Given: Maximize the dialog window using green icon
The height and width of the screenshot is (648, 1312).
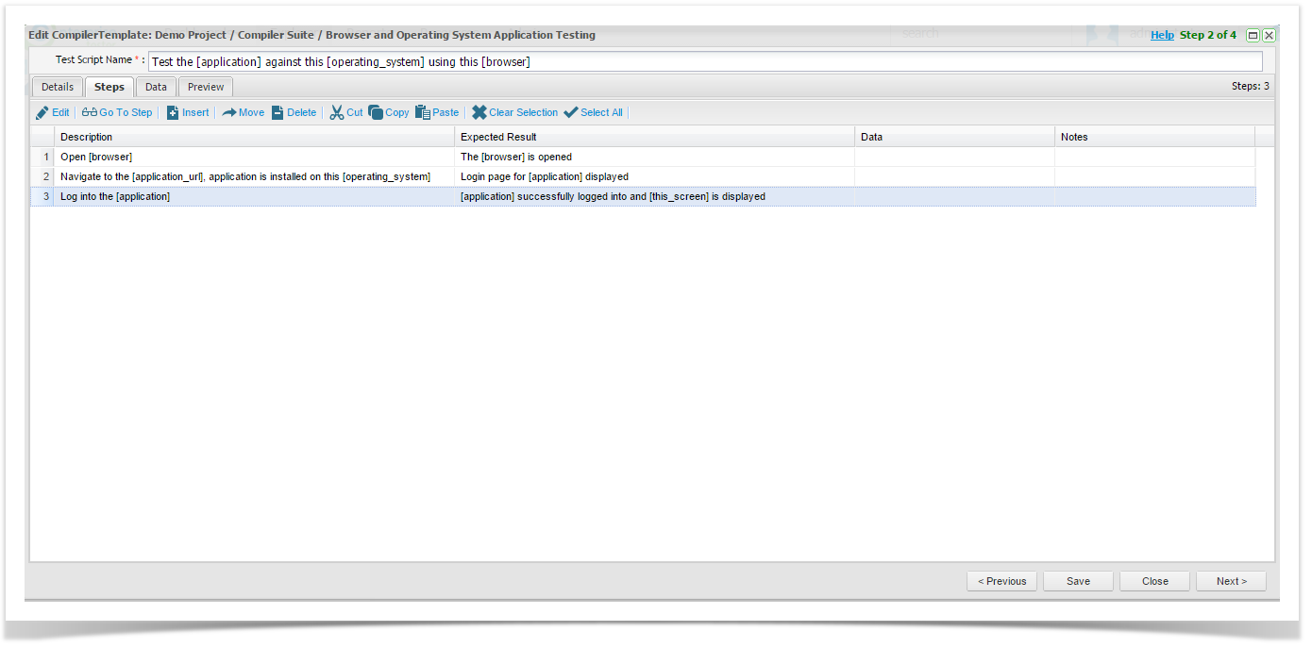Looking at the screenshot, I should pos(1253,35).
